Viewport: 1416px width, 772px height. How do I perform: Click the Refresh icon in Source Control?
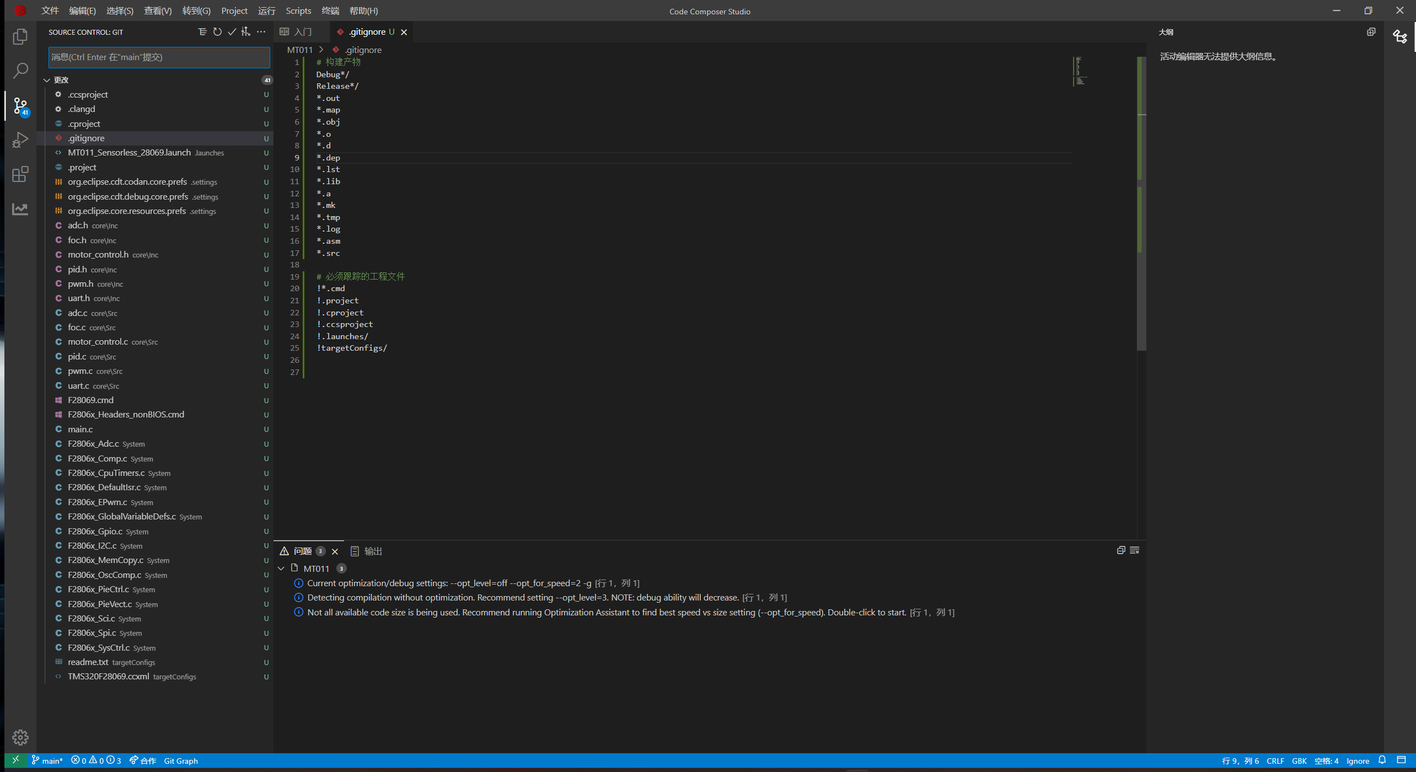pos(217,32)
